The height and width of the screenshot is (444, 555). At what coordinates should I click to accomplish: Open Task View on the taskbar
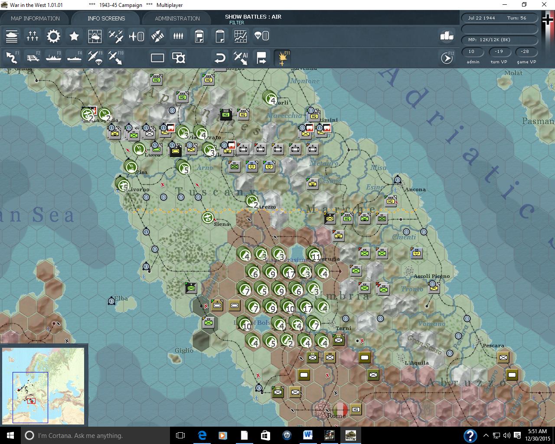[x=180, y=435]
